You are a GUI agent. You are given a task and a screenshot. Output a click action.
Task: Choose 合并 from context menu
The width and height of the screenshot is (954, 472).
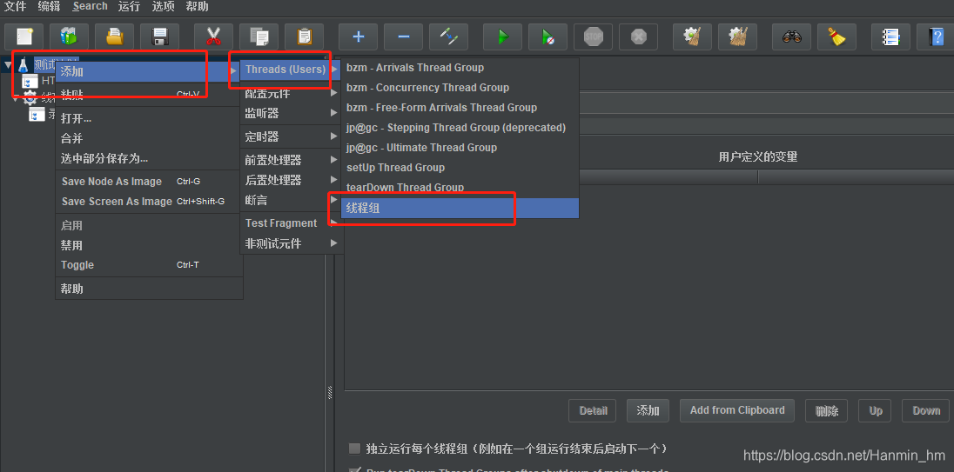[149, 138]
